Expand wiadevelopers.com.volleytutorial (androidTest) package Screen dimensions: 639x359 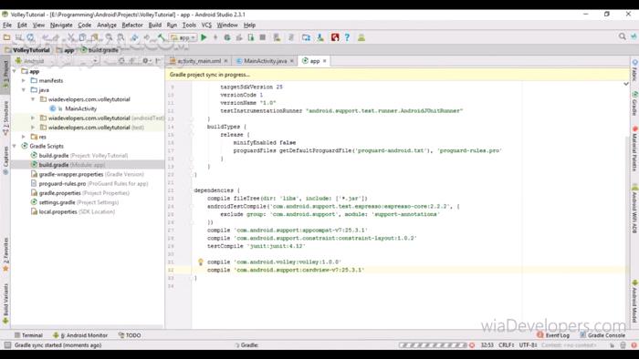click(33, 118)
